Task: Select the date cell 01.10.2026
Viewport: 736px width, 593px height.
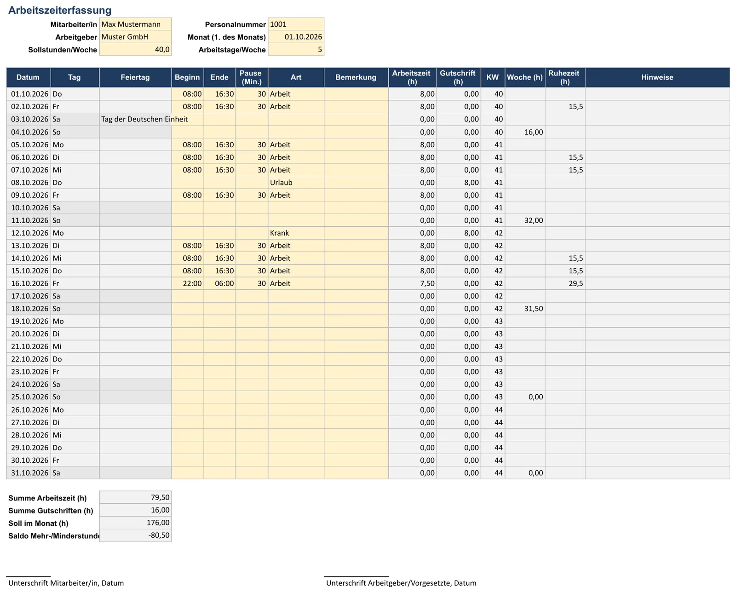Action: point(29,94)
